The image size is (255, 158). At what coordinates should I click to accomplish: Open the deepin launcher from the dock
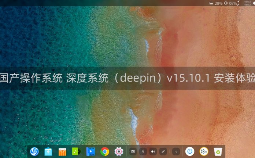[34, 151]
